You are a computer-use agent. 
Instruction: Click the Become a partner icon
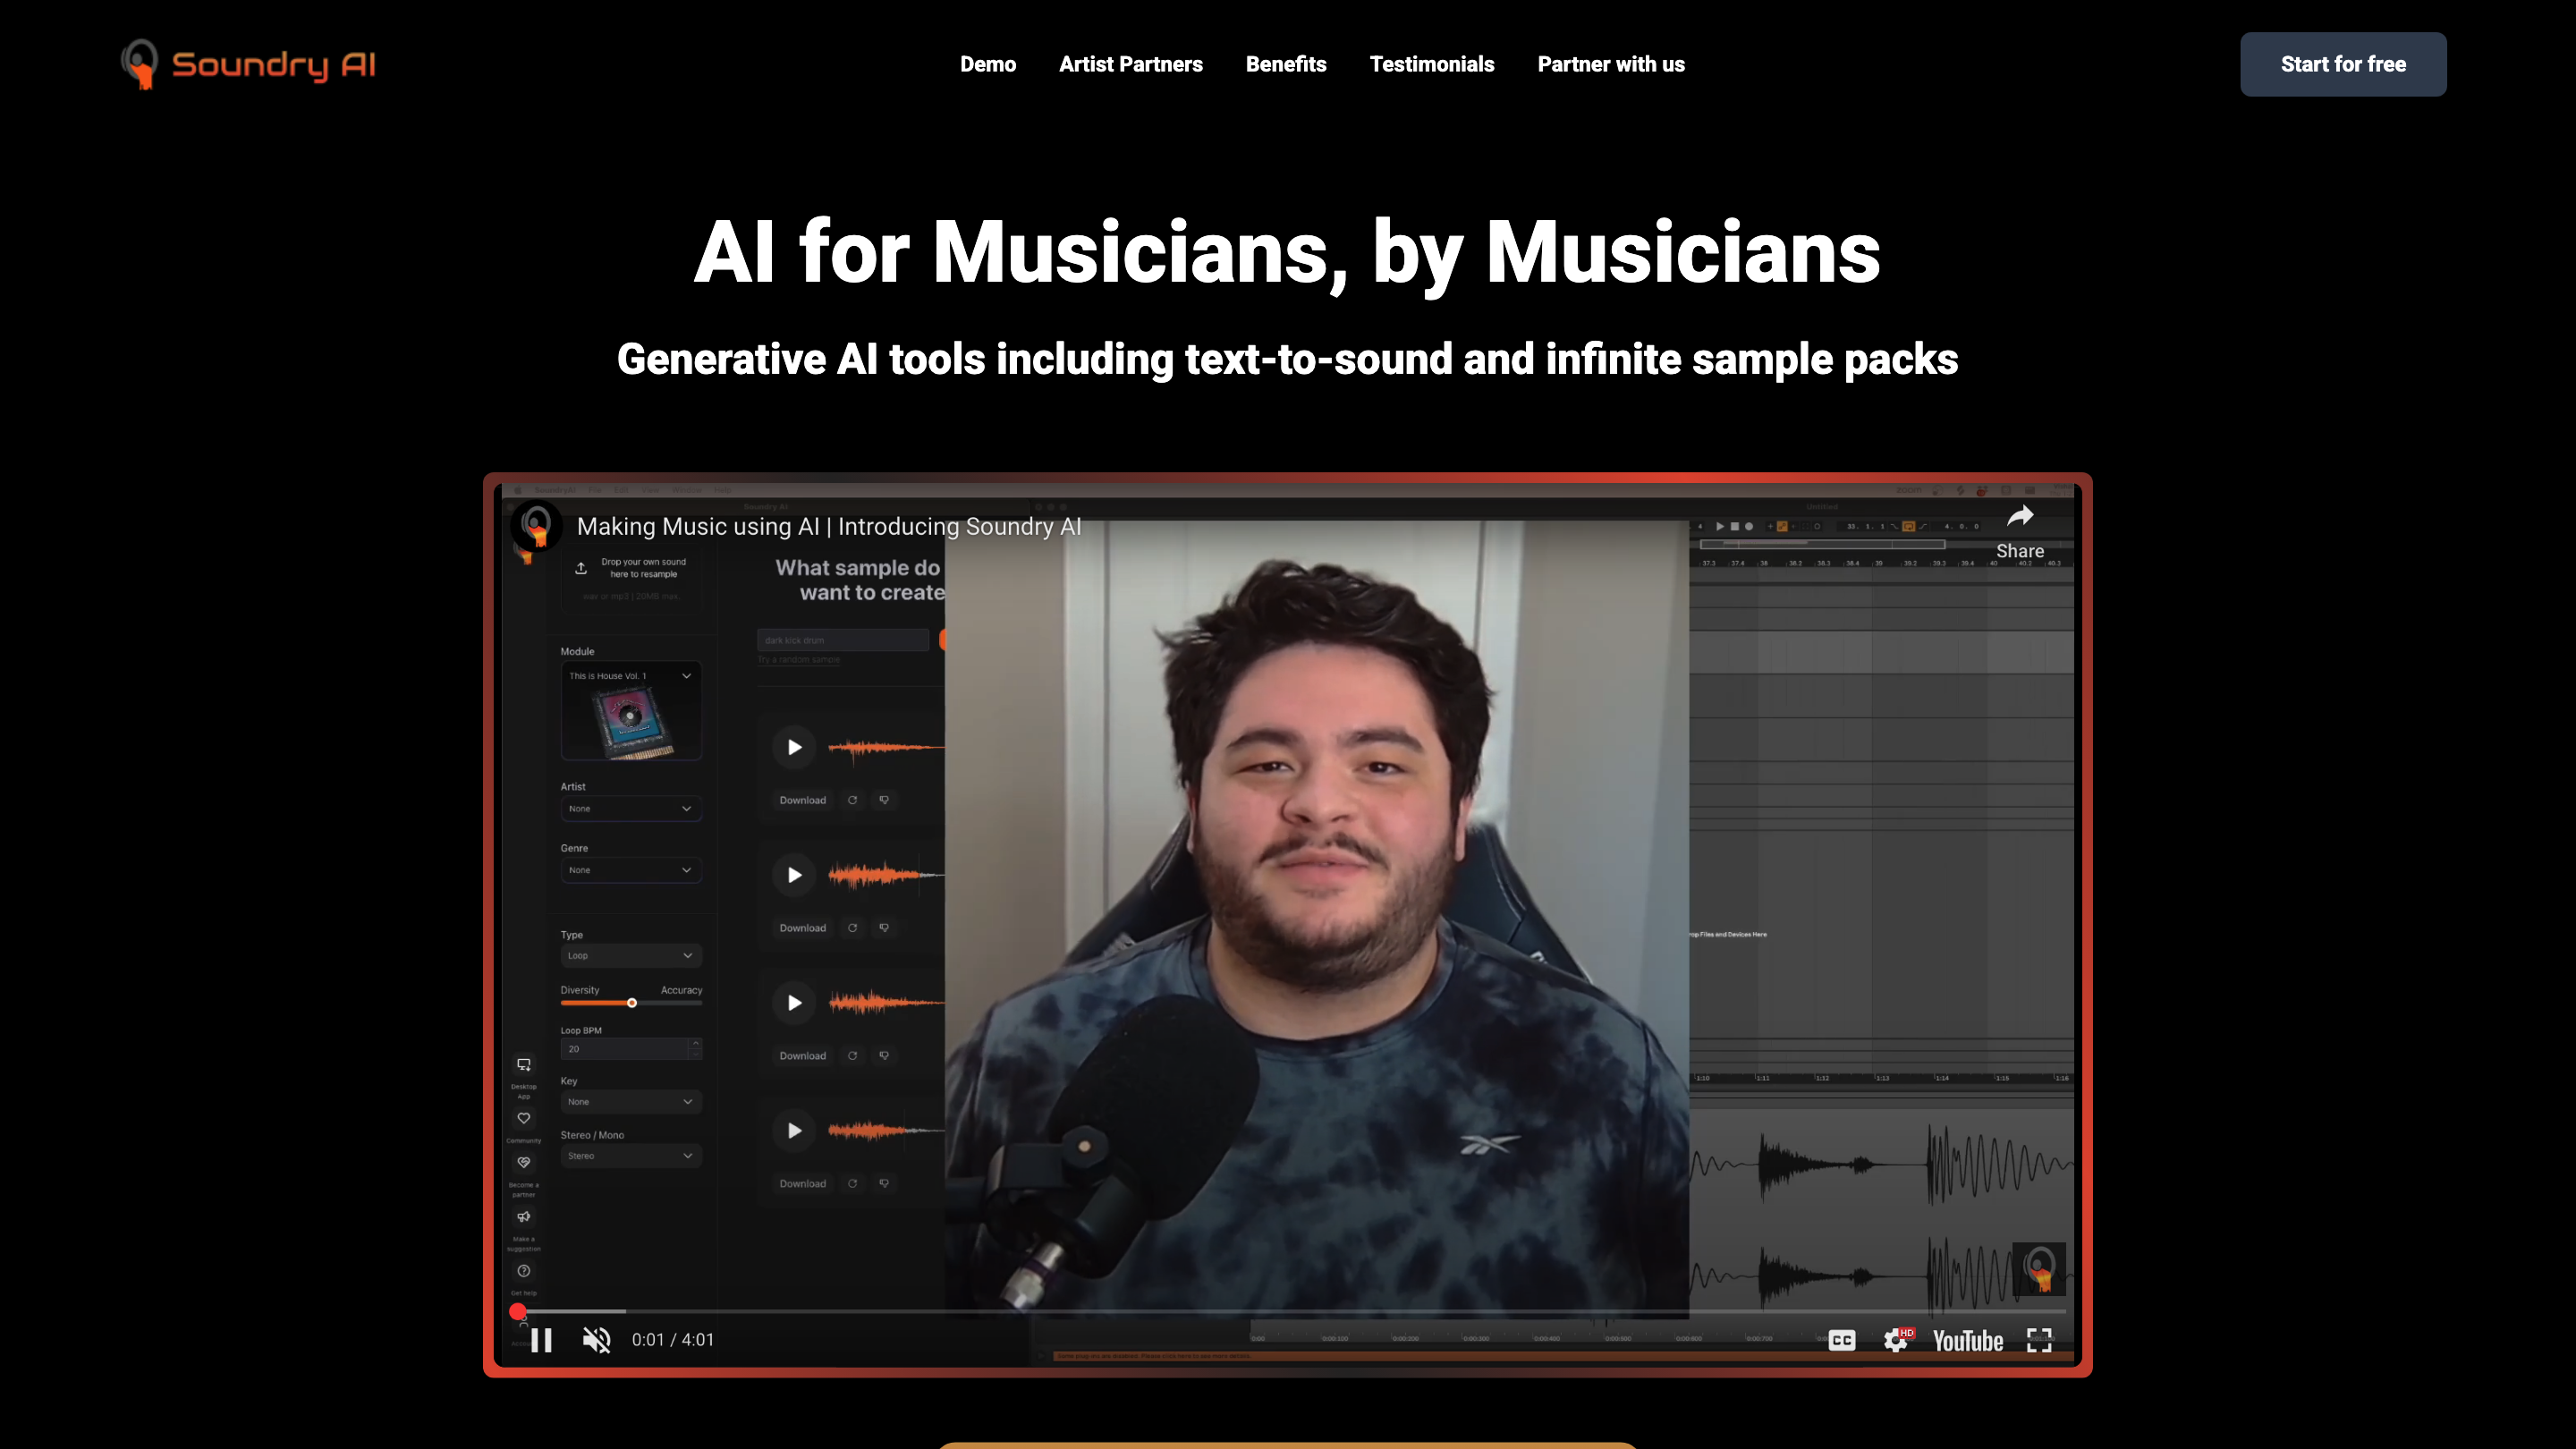(x=524, y=1163)
